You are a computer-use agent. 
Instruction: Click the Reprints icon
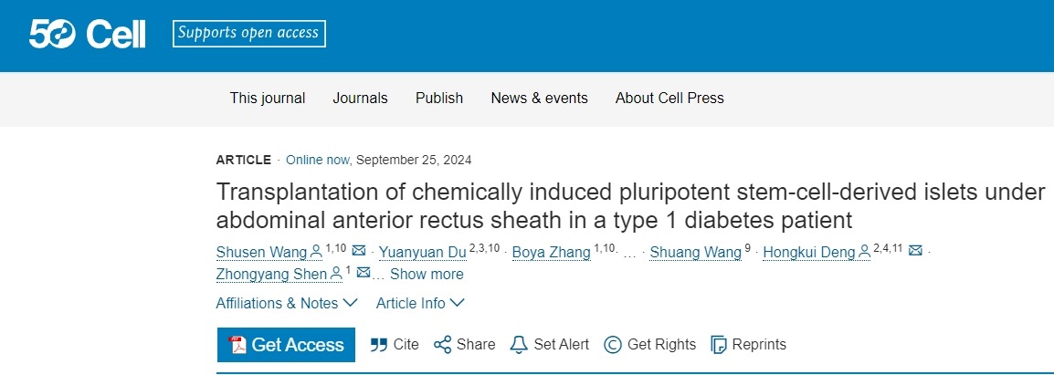[x=719, y=345]
